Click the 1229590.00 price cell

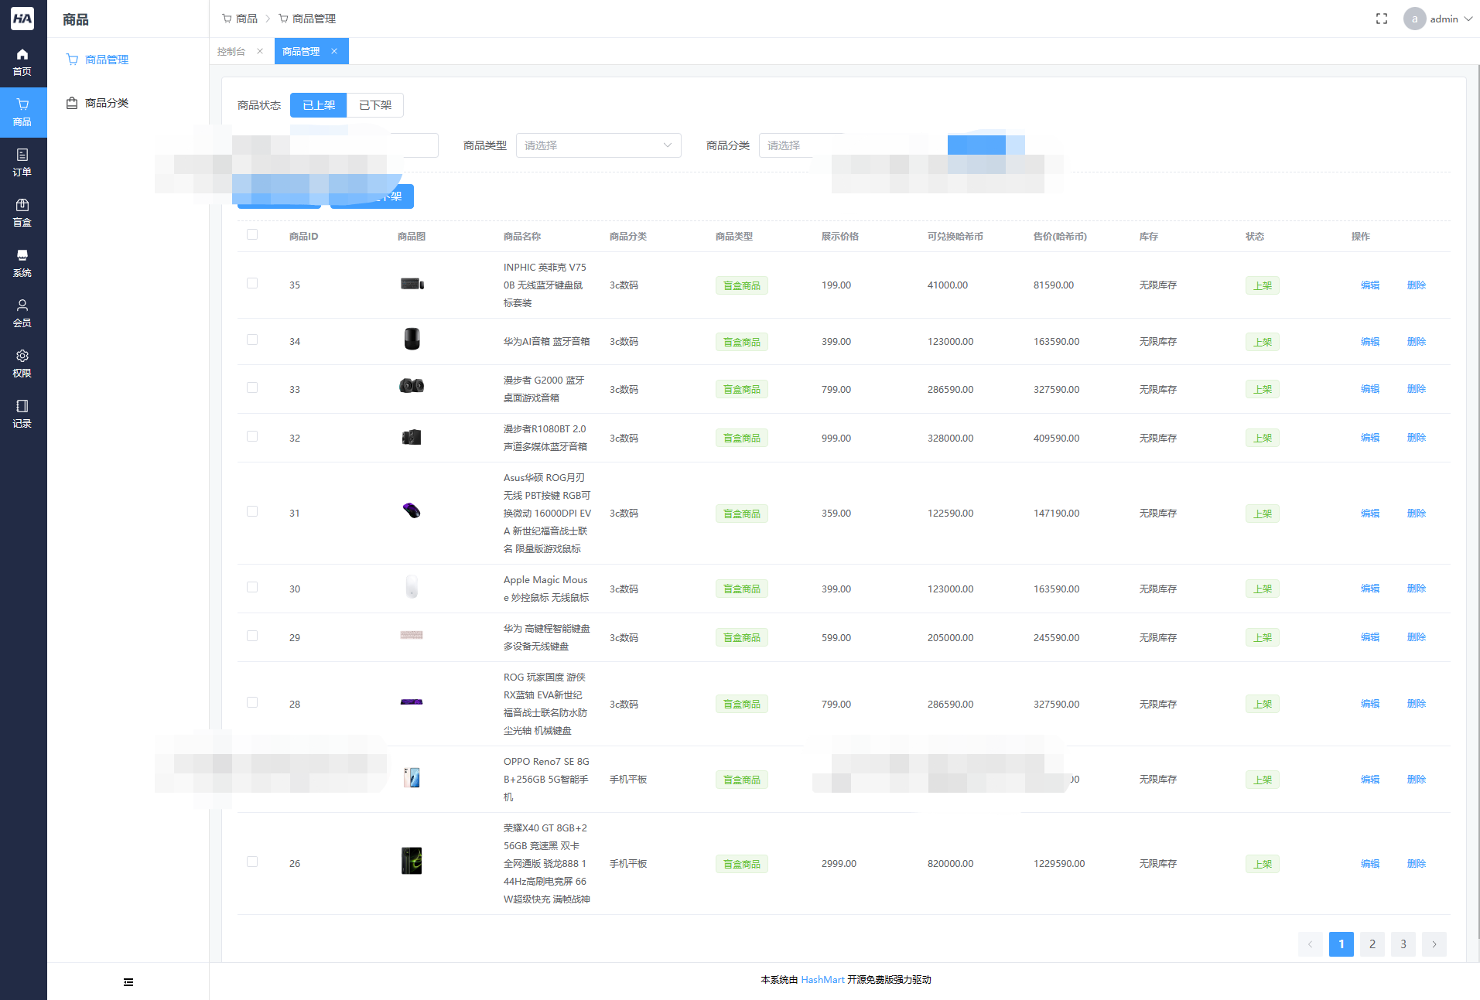[1059, 864]
